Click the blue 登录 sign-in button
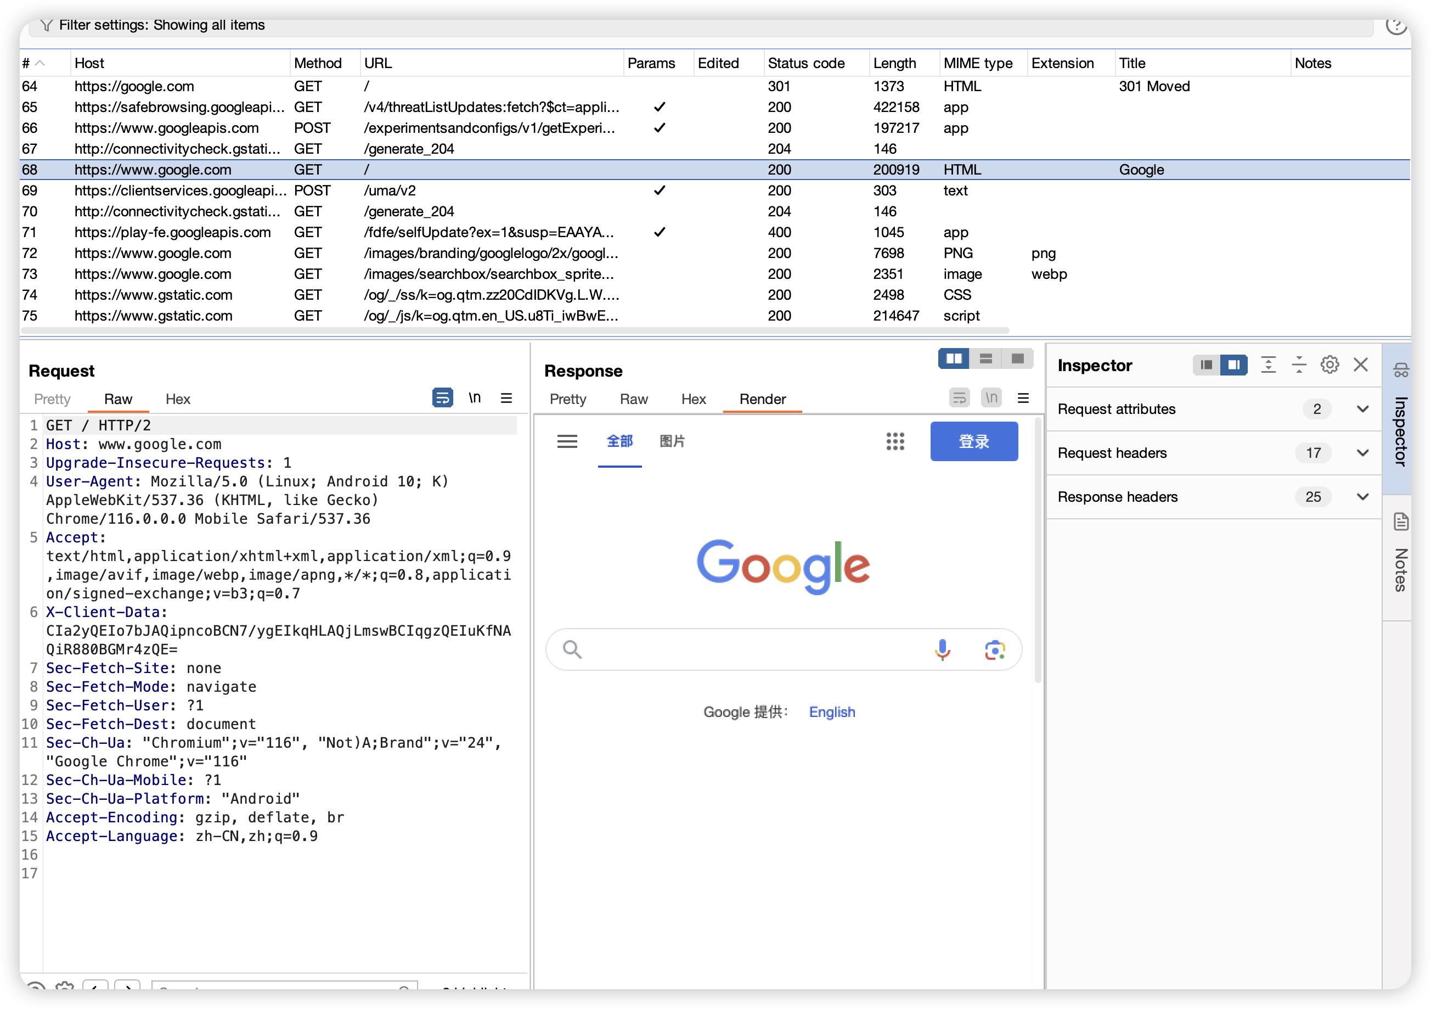This screenshot has width=1431, height=1009. coord(973,441)
